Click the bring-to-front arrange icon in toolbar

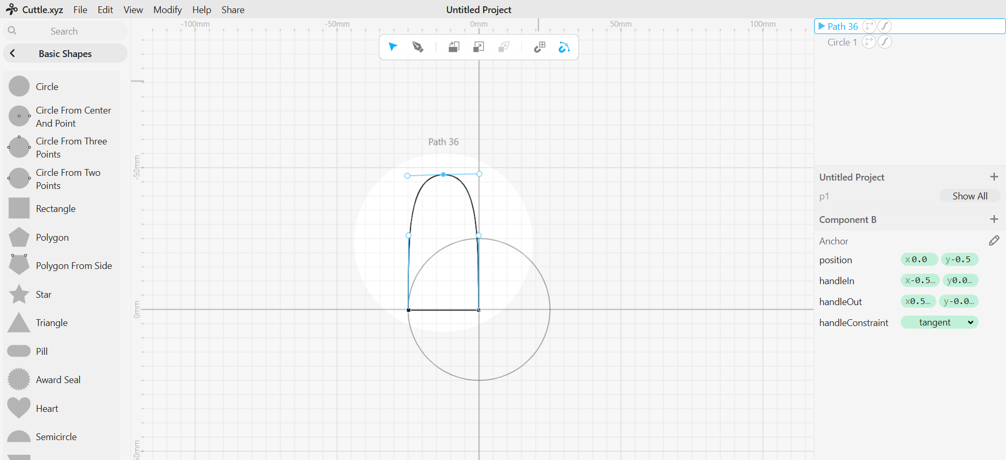coord(454,47)
